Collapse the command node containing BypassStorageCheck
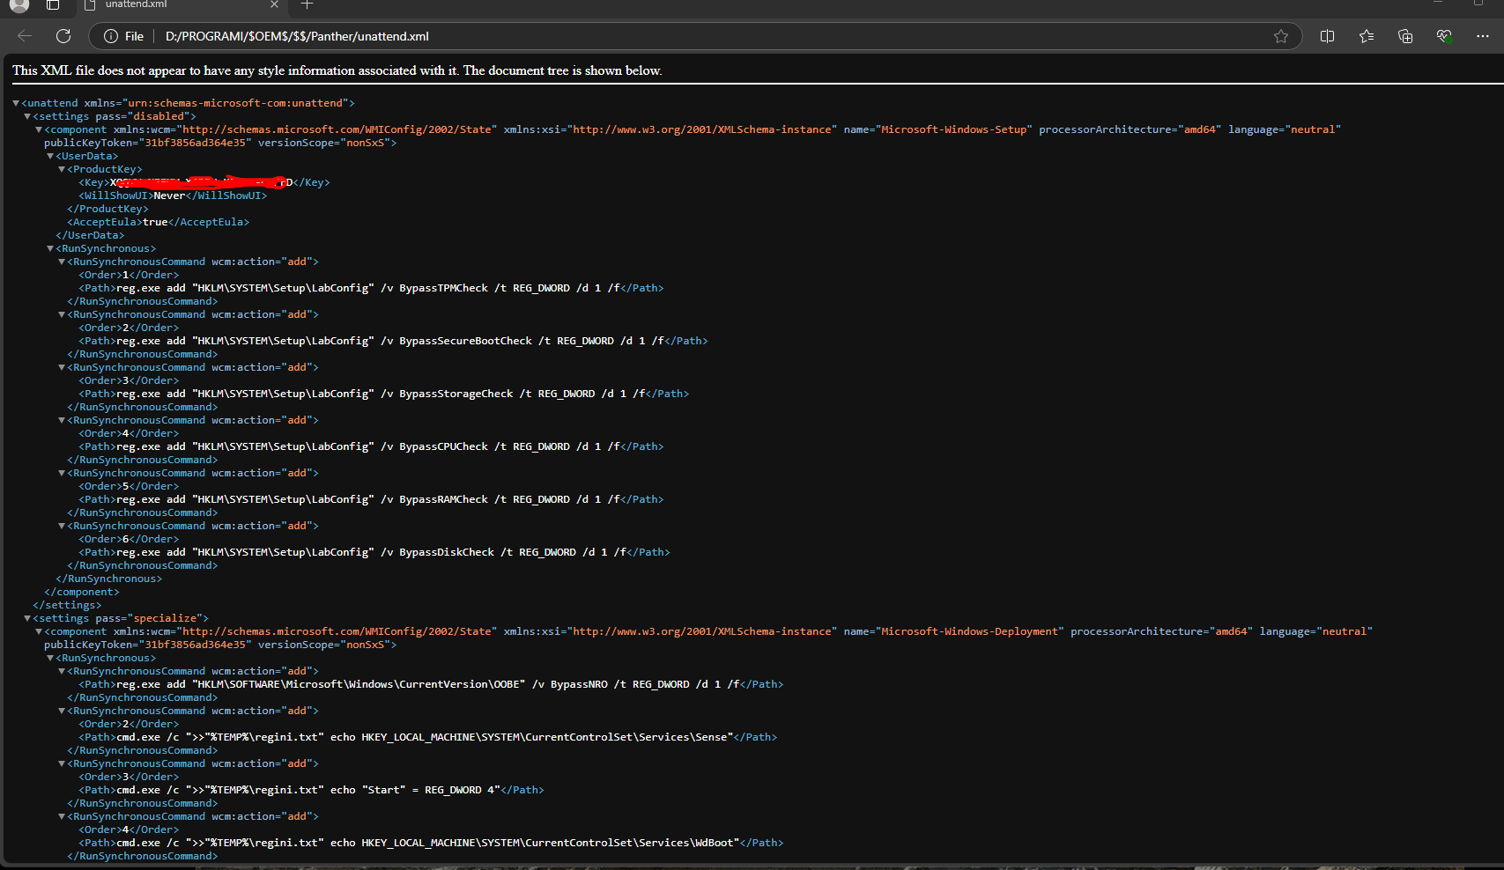 (x=62, y=367)
